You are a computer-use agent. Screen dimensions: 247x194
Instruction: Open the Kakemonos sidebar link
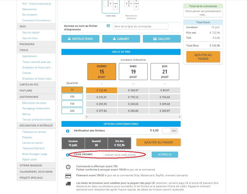tap(30, 9)
